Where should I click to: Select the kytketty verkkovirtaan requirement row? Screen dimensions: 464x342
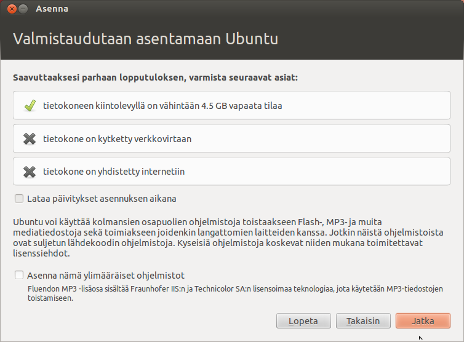click(x=232, y=138)
